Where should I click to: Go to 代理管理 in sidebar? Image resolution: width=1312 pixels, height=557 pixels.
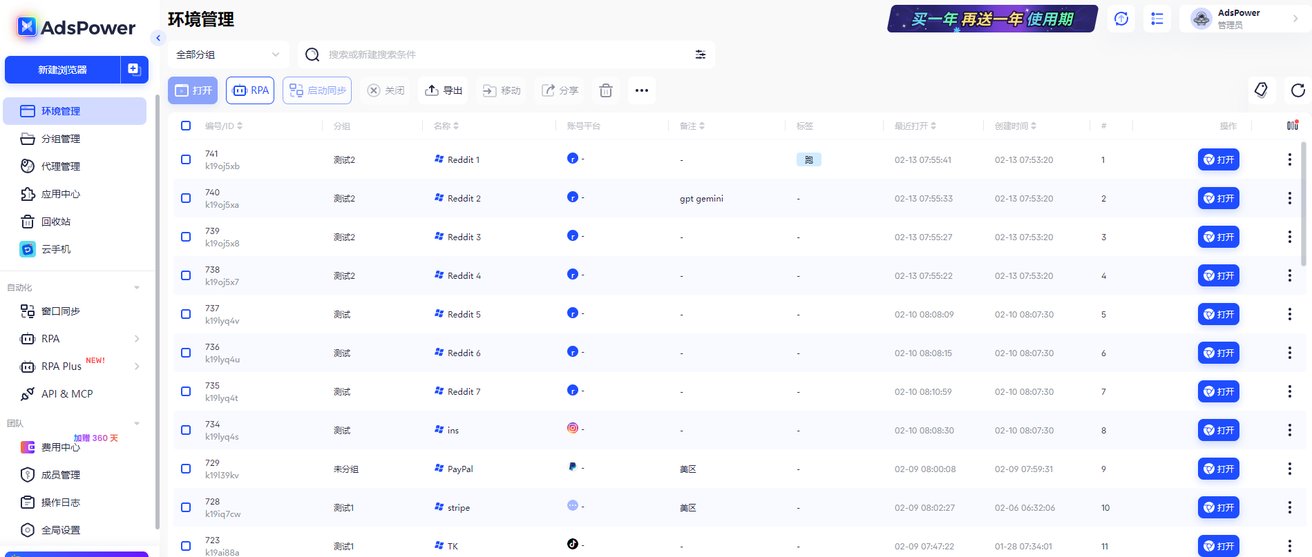(x=61, y=166)
